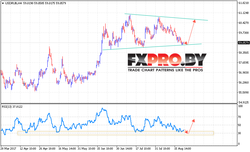Click the 15 Jun 18:00 time label
250x152 pixels.
pyautogui.click(x=105, y=149)
